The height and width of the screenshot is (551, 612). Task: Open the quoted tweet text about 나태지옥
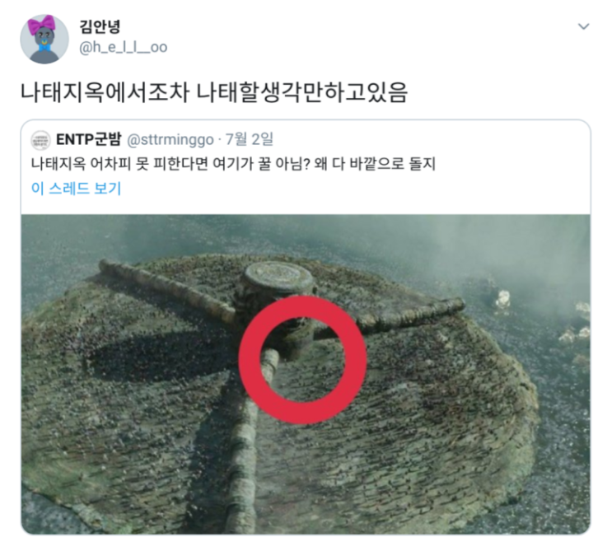[233, 164]
